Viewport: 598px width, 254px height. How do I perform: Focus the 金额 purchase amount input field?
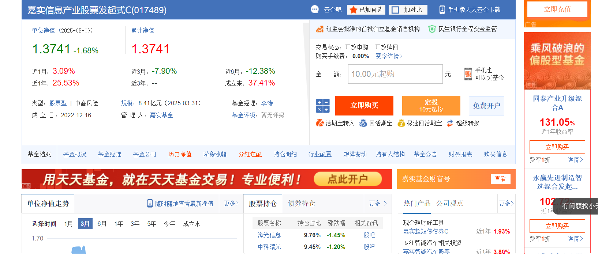click(x=395, y=74)
